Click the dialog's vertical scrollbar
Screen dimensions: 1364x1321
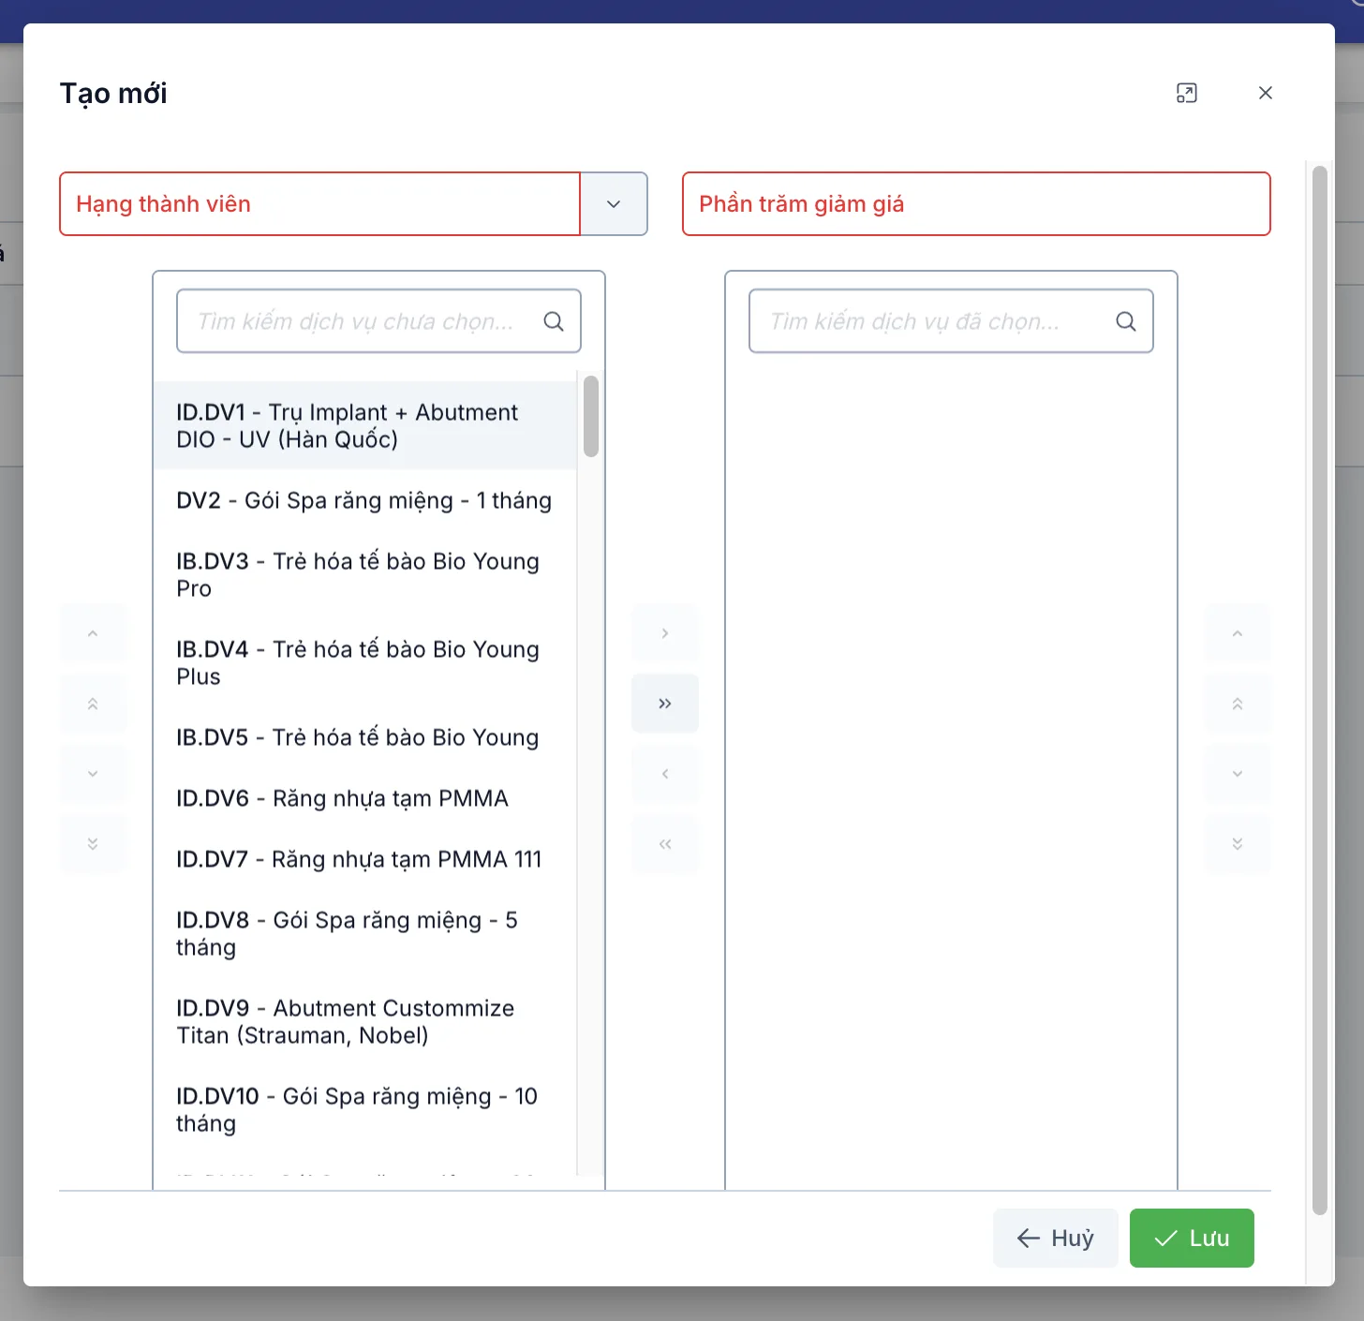coord(1319,690)
